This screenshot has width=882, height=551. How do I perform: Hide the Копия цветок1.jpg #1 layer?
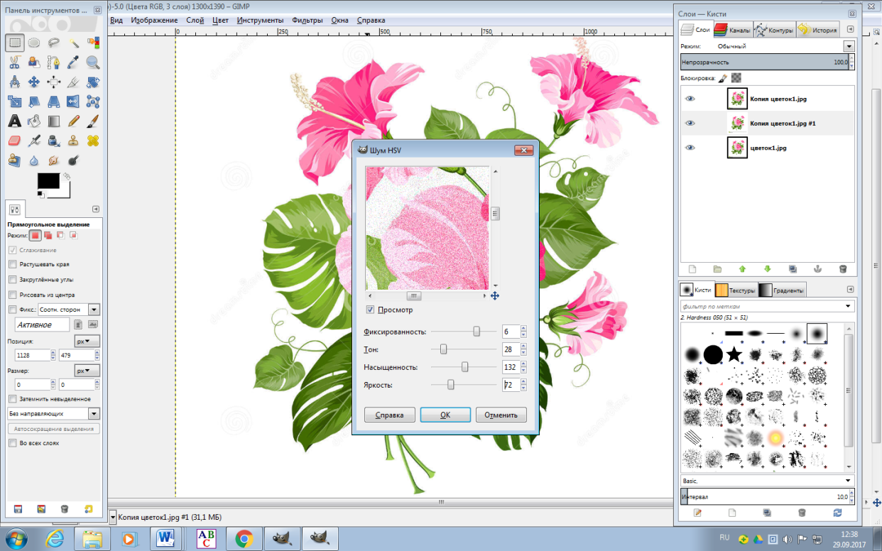[690, 123]
